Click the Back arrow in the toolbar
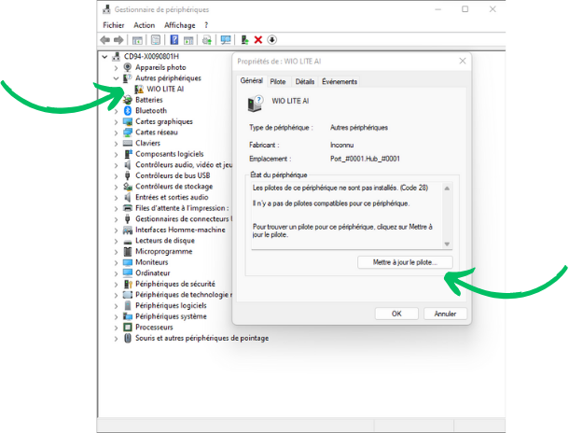Viewport: 569px width, 433px height. click(104, 40)
